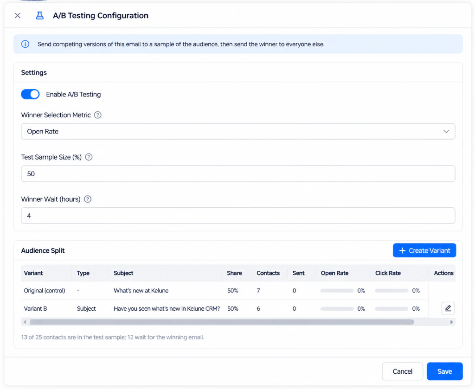Viewport: 475px width, 389px height.
Task: Click the Share column header
Action: coord(234,273)
